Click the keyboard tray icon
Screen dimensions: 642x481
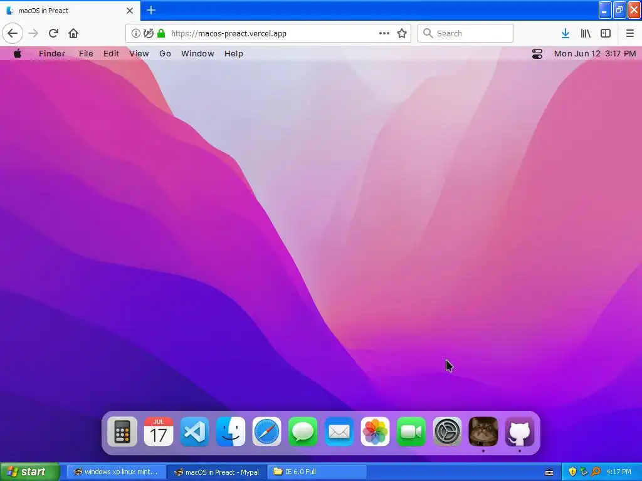[x=549, y=472]
